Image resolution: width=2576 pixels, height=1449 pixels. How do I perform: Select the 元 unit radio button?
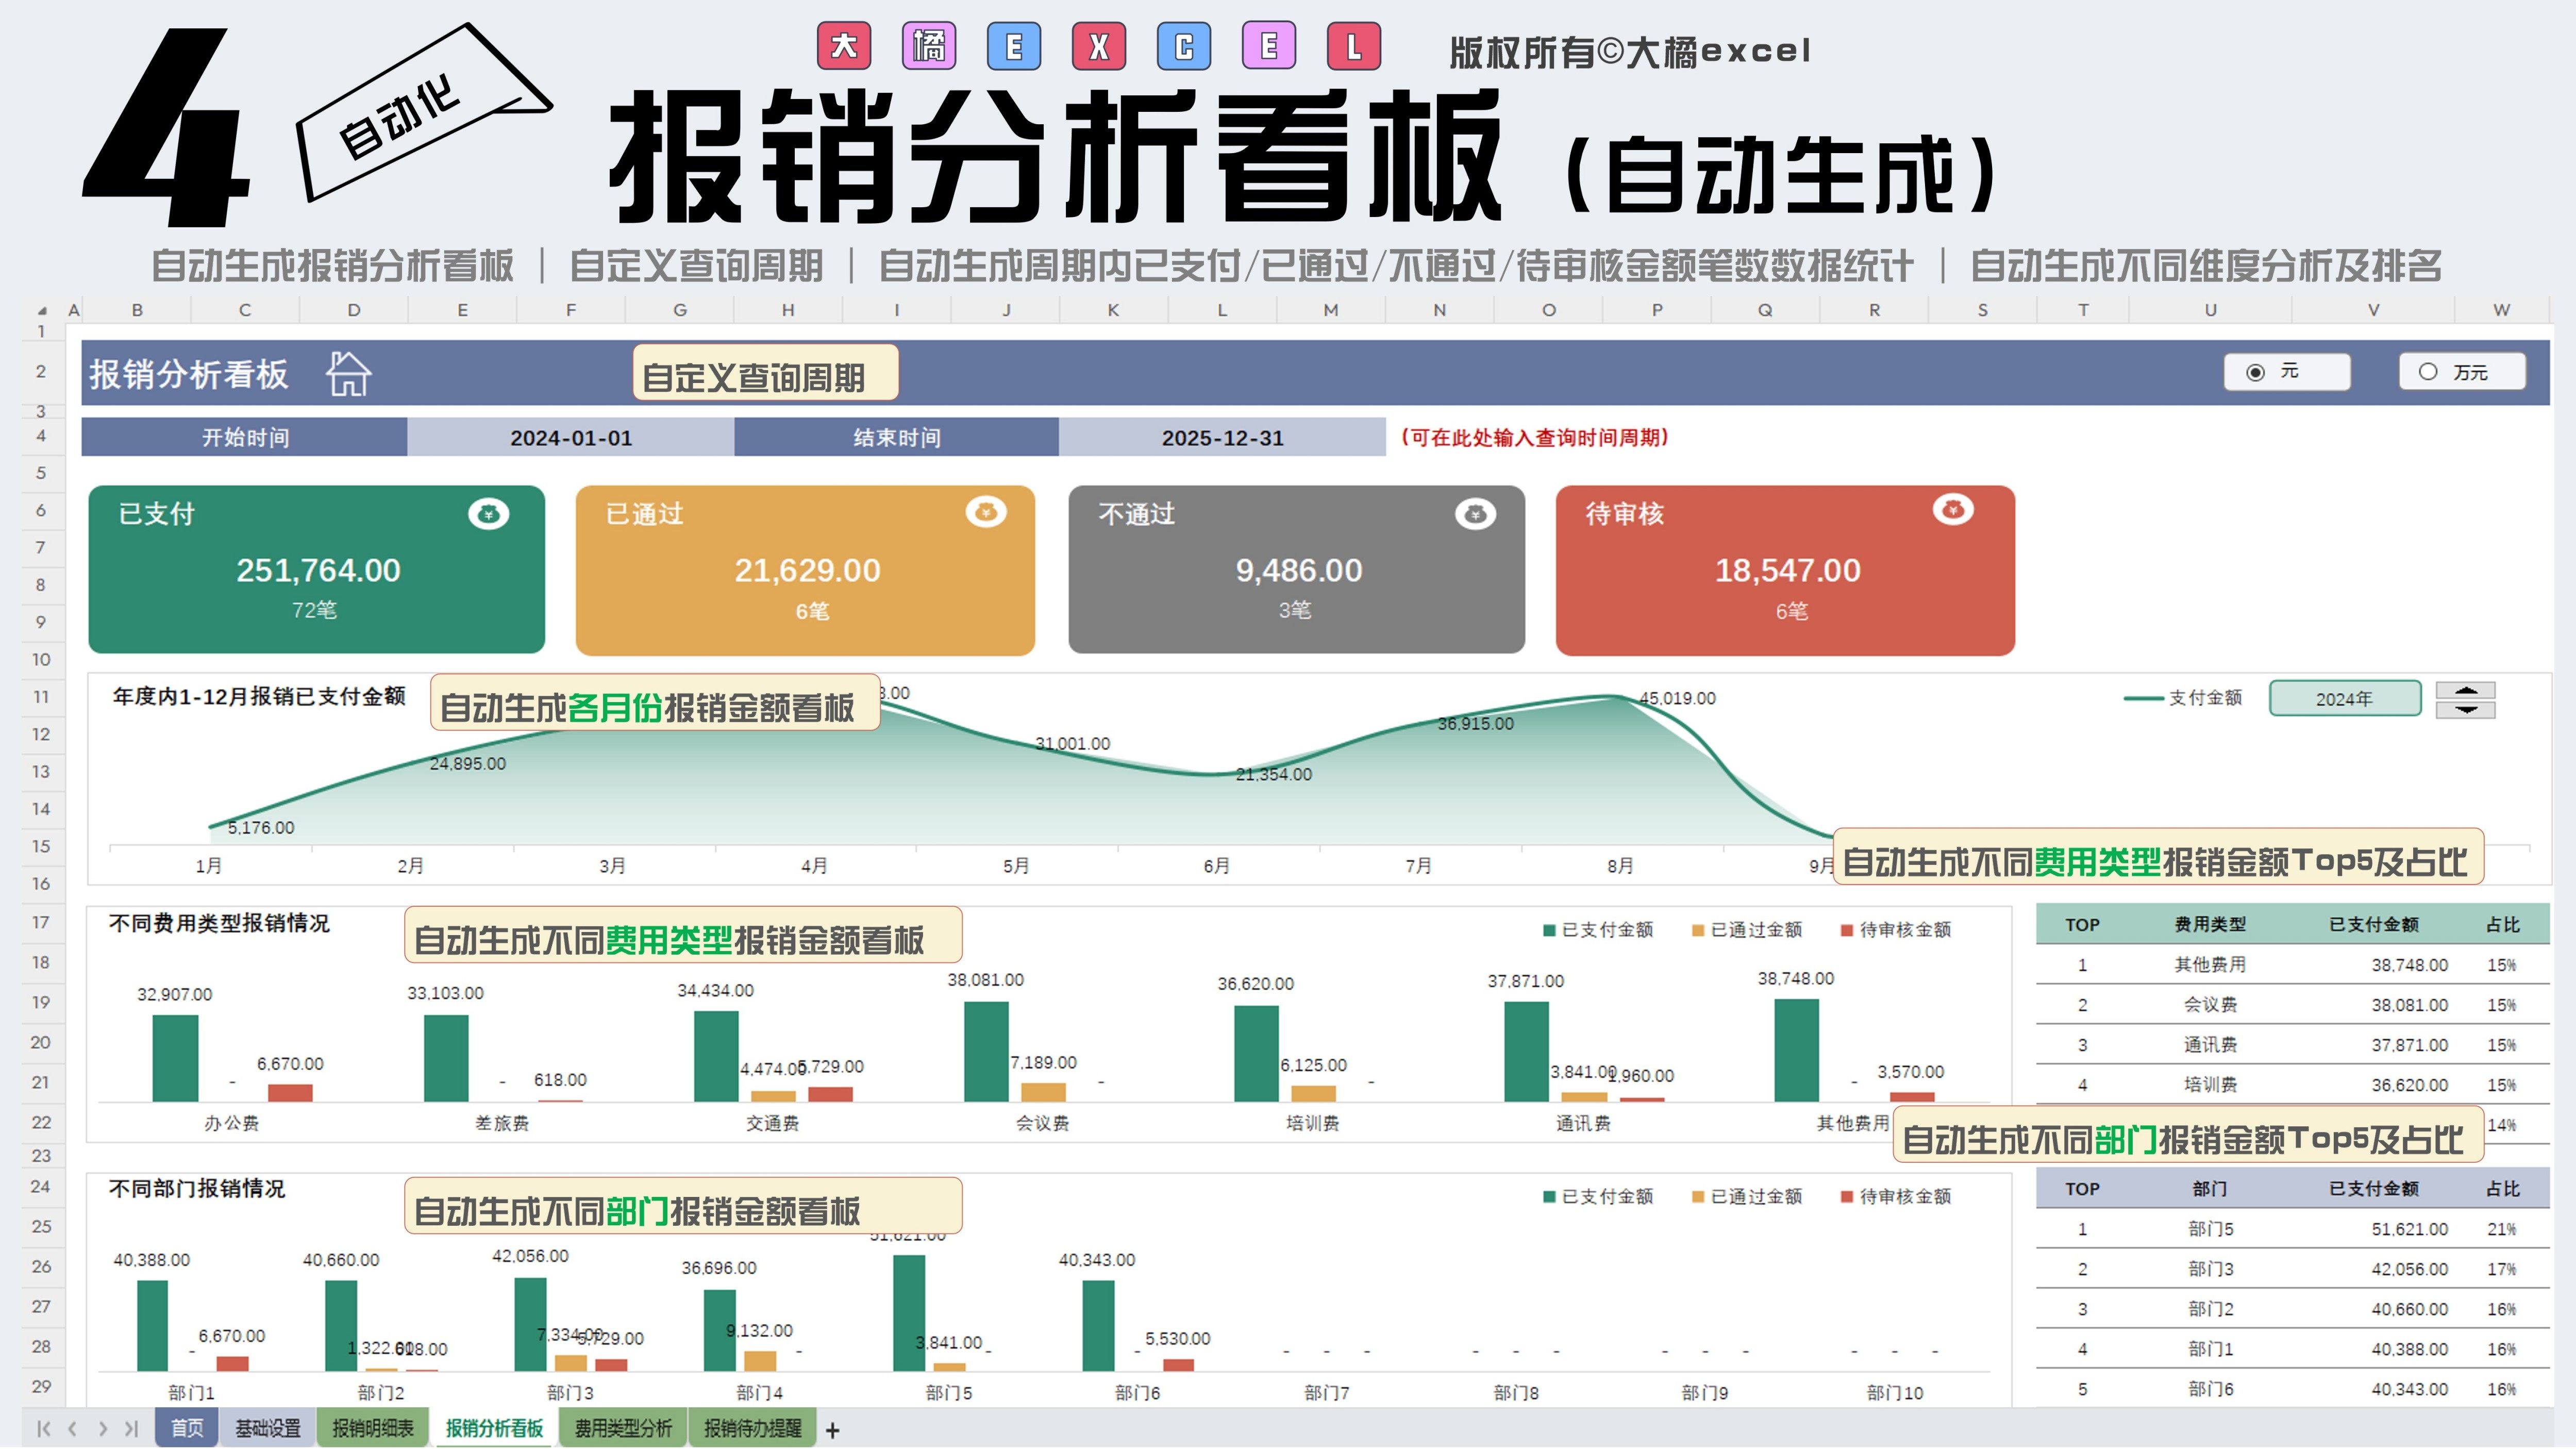(x=2255, y=372)
